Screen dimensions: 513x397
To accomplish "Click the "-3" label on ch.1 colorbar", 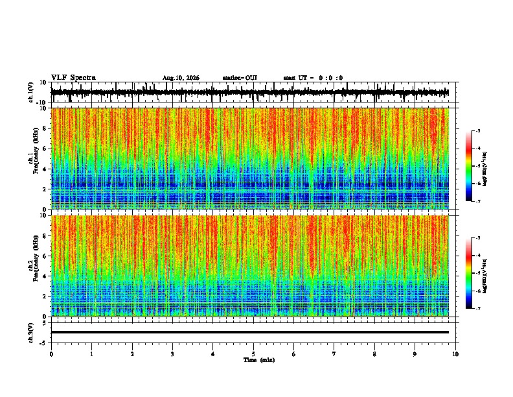I will [x=478, y=130].
